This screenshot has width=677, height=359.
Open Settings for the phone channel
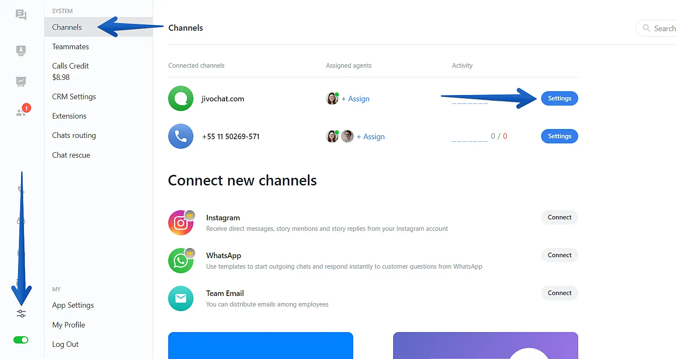[559, 136]
